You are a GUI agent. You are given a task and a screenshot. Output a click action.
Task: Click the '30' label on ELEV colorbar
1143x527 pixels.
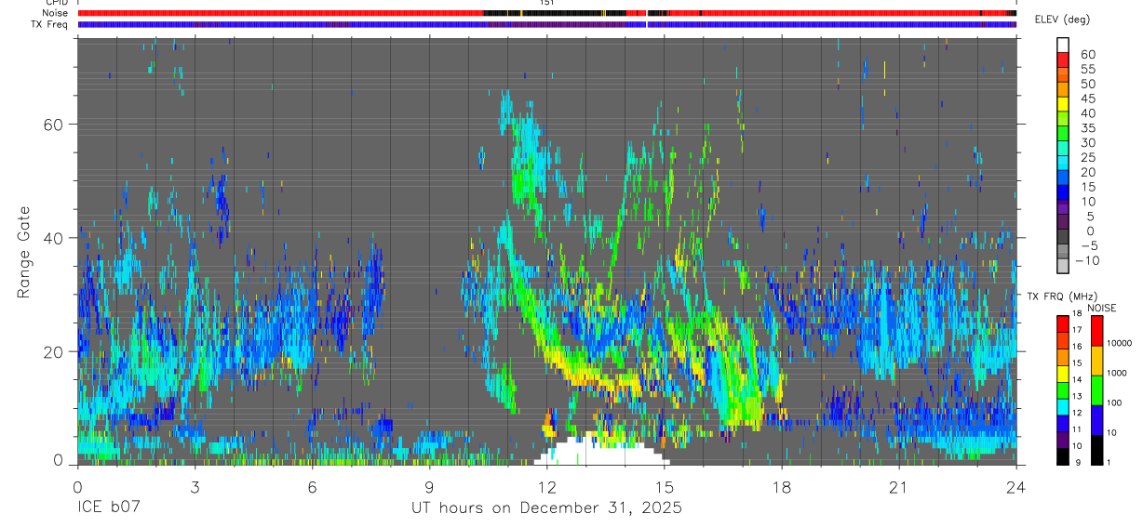pos(1087,142)
